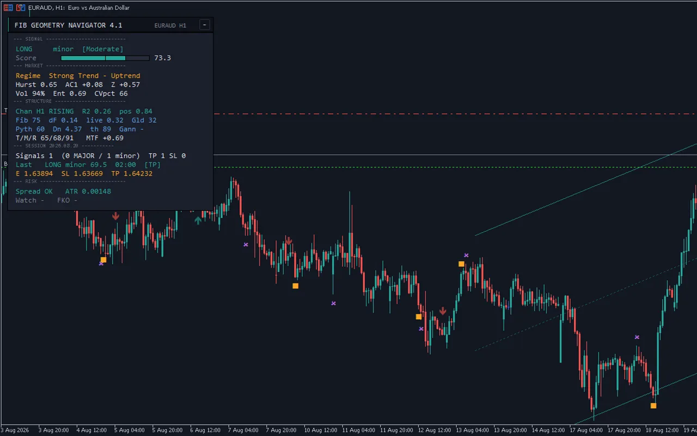Select red down arrow above 7 Aug 20:00 candles
This screenshot has width=697, height=436.
point(289,241)
